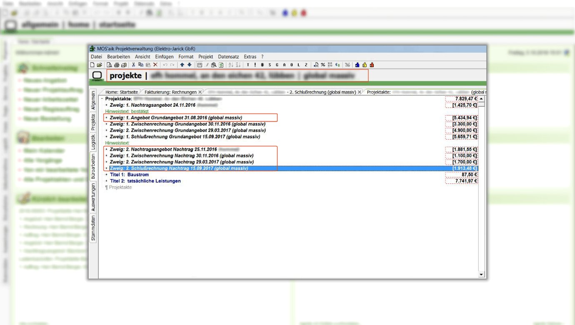Image resolution: width=575 pixels, height=325 pixels.
Task: Collapse the Projektakte root node
Action: click(x=102, y=99)
